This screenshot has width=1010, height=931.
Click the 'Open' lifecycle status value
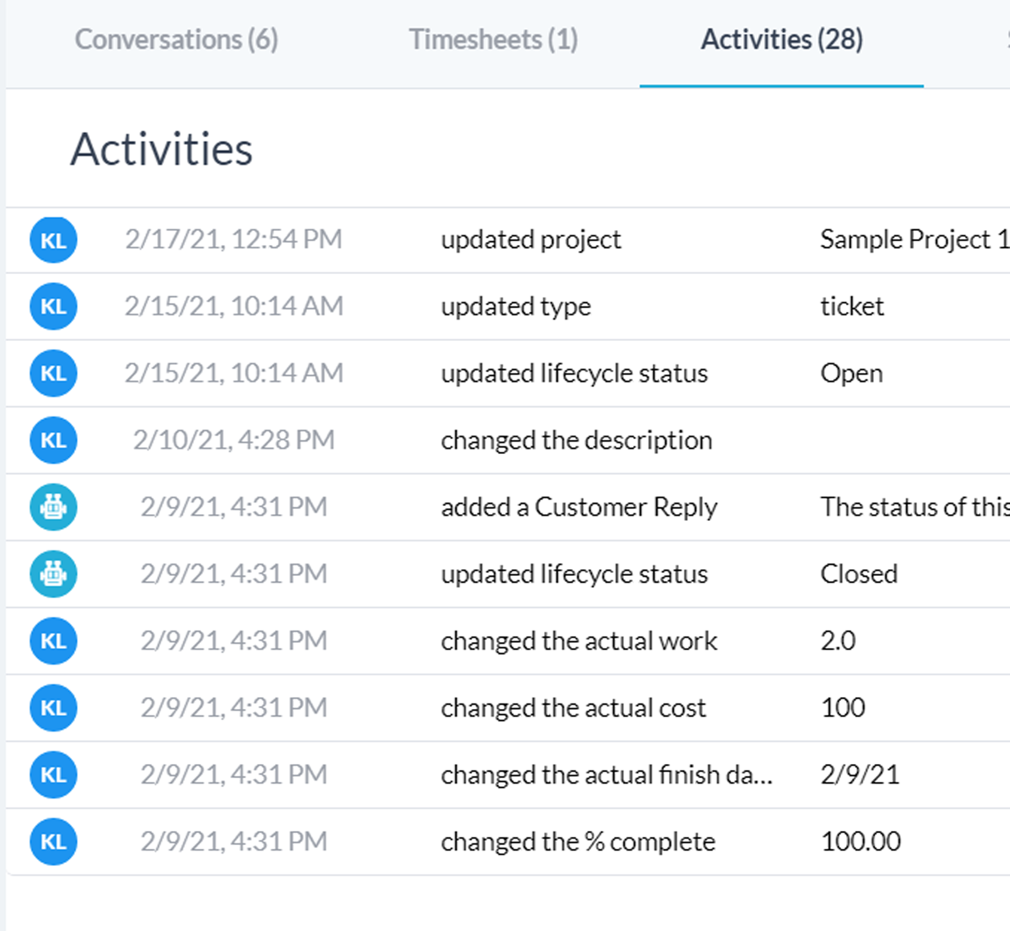pos(852,374)
